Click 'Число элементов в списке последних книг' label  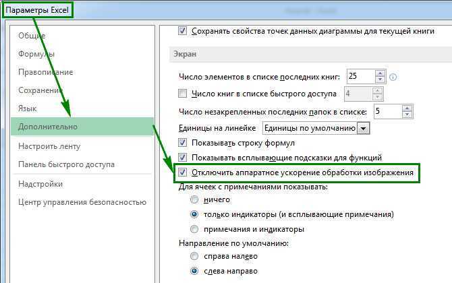(259, 77)
